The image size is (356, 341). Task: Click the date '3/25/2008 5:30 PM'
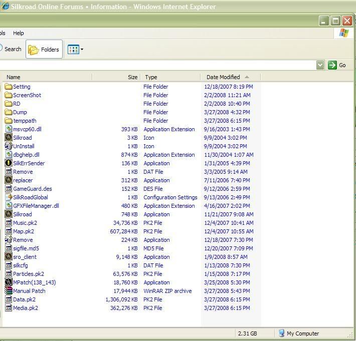coord(227,282)
